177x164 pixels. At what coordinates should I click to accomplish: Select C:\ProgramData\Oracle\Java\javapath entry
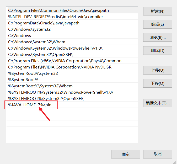(72, 23)
